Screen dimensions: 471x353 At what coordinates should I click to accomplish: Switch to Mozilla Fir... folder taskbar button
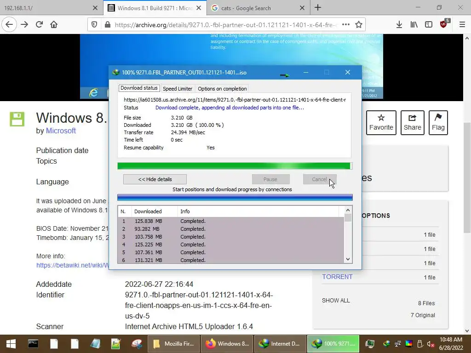click(x=173, y=344)
